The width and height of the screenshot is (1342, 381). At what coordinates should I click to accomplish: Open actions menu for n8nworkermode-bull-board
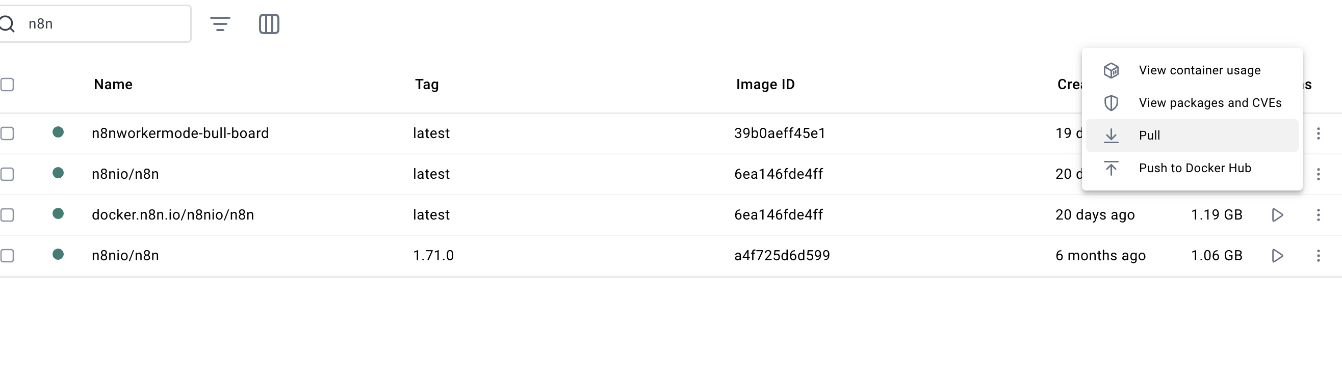pyautogui.click(x=1318, y=134)
